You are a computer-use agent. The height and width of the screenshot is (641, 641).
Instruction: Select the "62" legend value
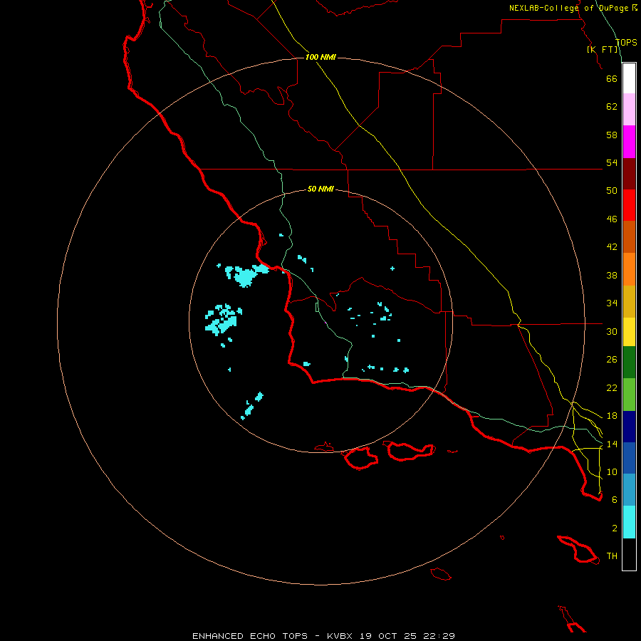612,107
